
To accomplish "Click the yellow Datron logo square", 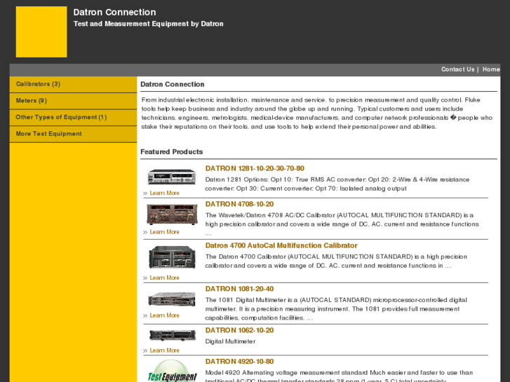I will (41, 32).
